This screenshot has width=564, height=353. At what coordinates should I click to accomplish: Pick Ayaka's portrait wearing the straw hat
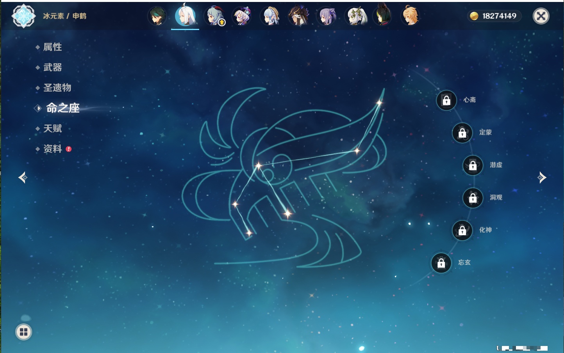[x=270, y=16]
